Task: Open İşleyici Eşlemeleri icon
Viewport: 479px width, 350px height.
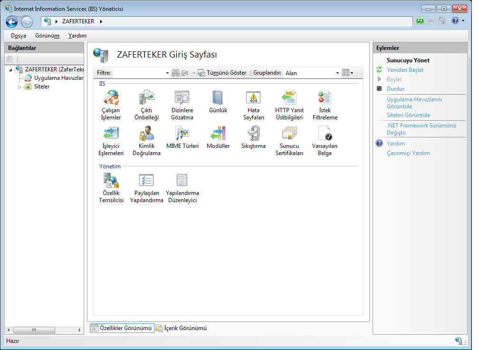Action: coord(111,141)
